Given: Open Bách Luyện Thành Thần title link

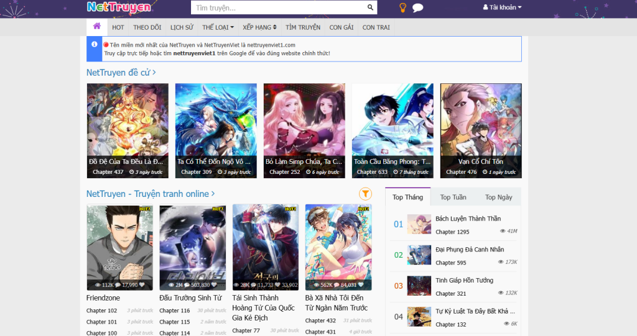Looking at the screenshot, I should coord(468,219).
